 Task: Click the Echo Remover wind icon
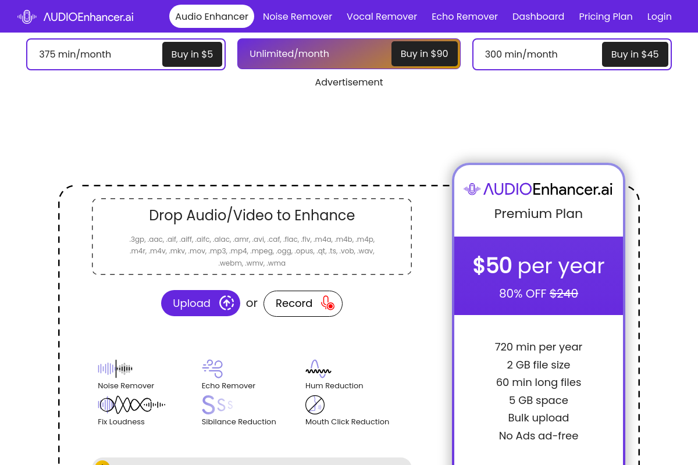(212, 369)
